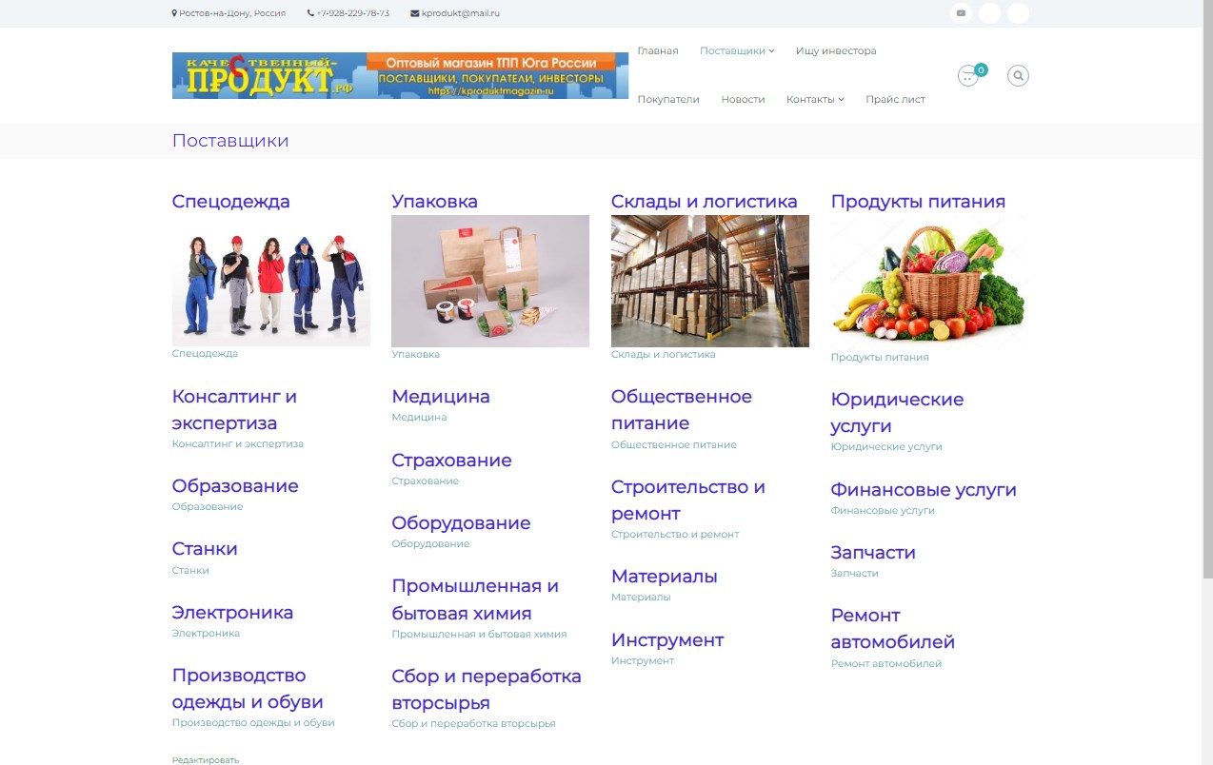
Task: Click the search magnifier icon
Action: point(1018,76)
